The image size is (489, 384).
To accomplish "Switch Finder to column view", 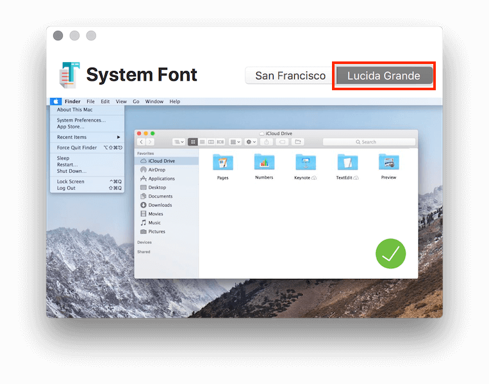I will pyautogui.click(x=211, y=142).
